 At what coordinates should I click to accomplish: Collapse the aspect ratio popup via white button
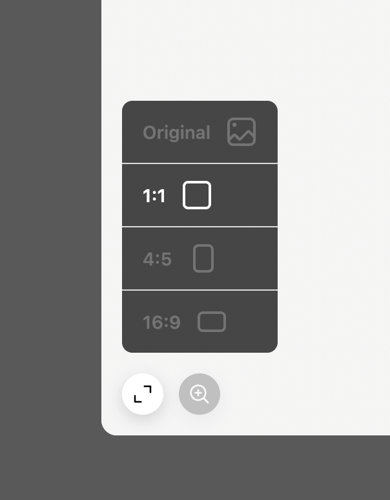point(143,394)
